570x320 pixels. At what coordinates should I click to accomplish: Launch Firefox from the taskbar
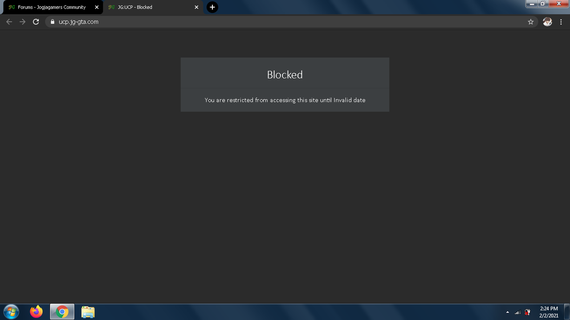[37, 312]
